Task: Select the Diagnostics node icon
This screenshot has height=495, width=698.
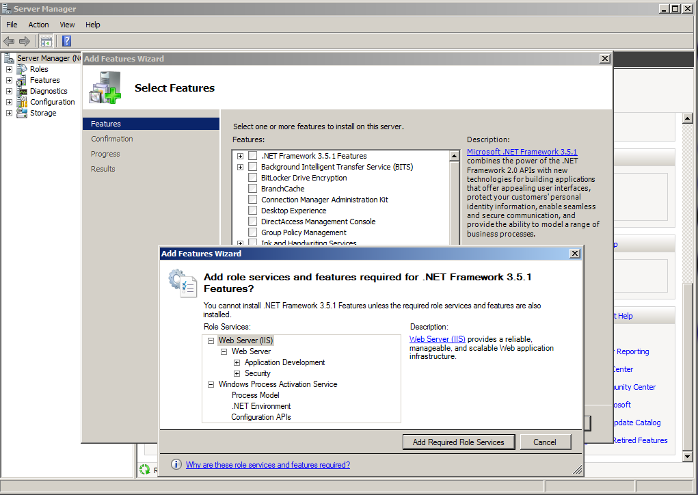Action: (22, 91)
